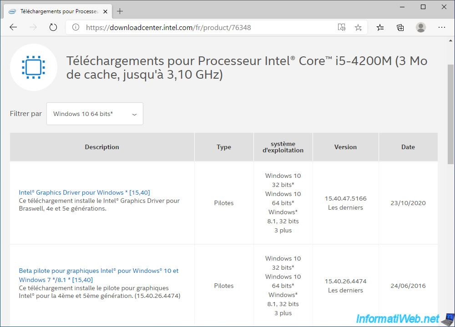Viewport: 455px width, 327px height.
Task: Reload the current Intel page
Action: [53, 28]
